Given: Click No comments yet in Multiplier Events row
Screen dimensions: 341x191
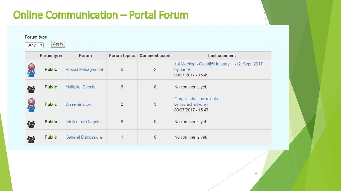Looking at the screenshot, I should point(190,87).
